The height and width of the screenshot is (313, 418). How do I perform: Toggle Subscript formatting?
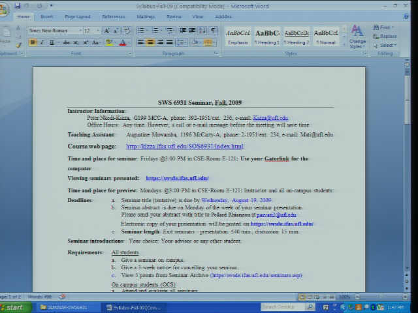click(x=76, y=42)
